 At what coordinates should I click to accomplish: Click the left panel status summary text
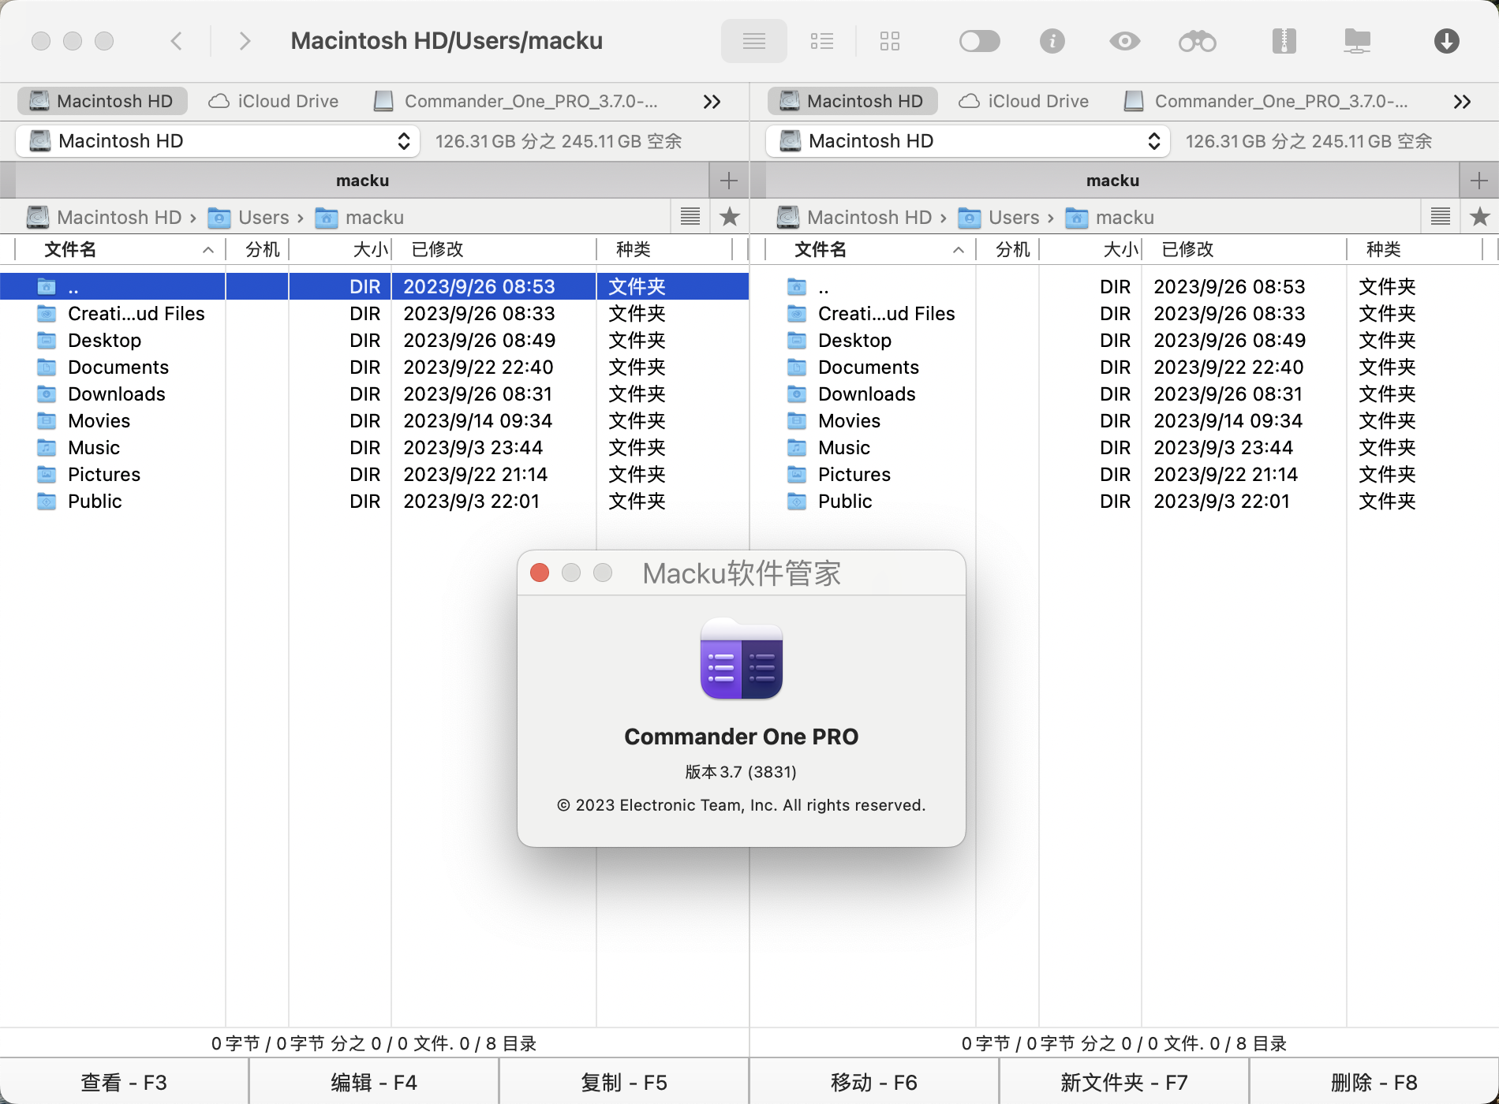[374, 1043]
